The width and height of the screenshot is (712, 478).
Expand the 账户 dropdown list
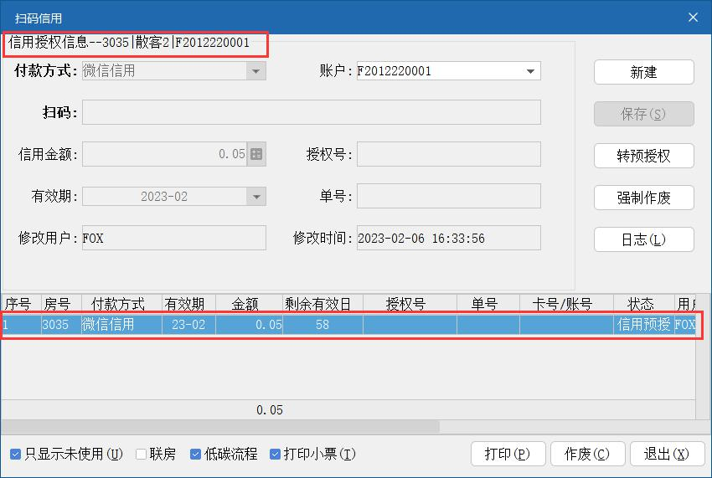(530, 71)
